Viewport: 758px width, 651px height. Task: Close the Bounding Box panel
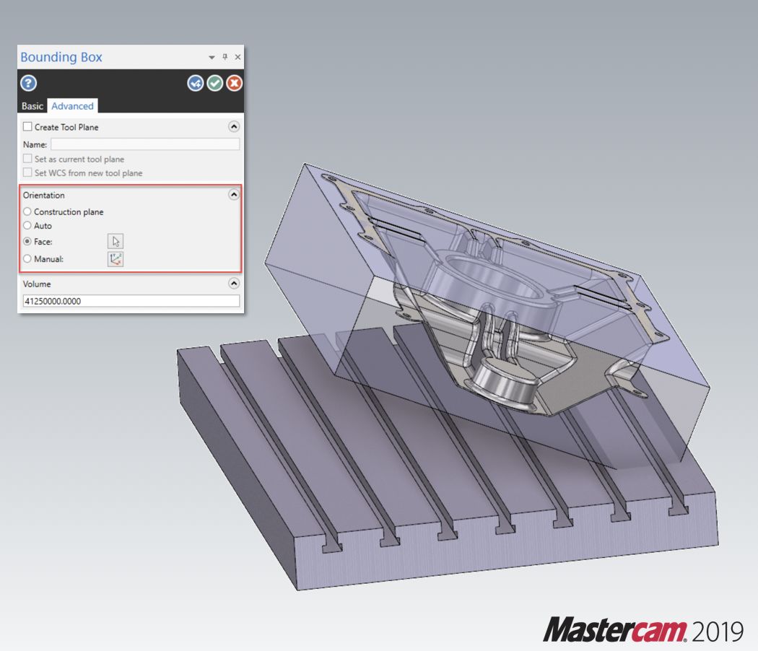tap(238, 57)
